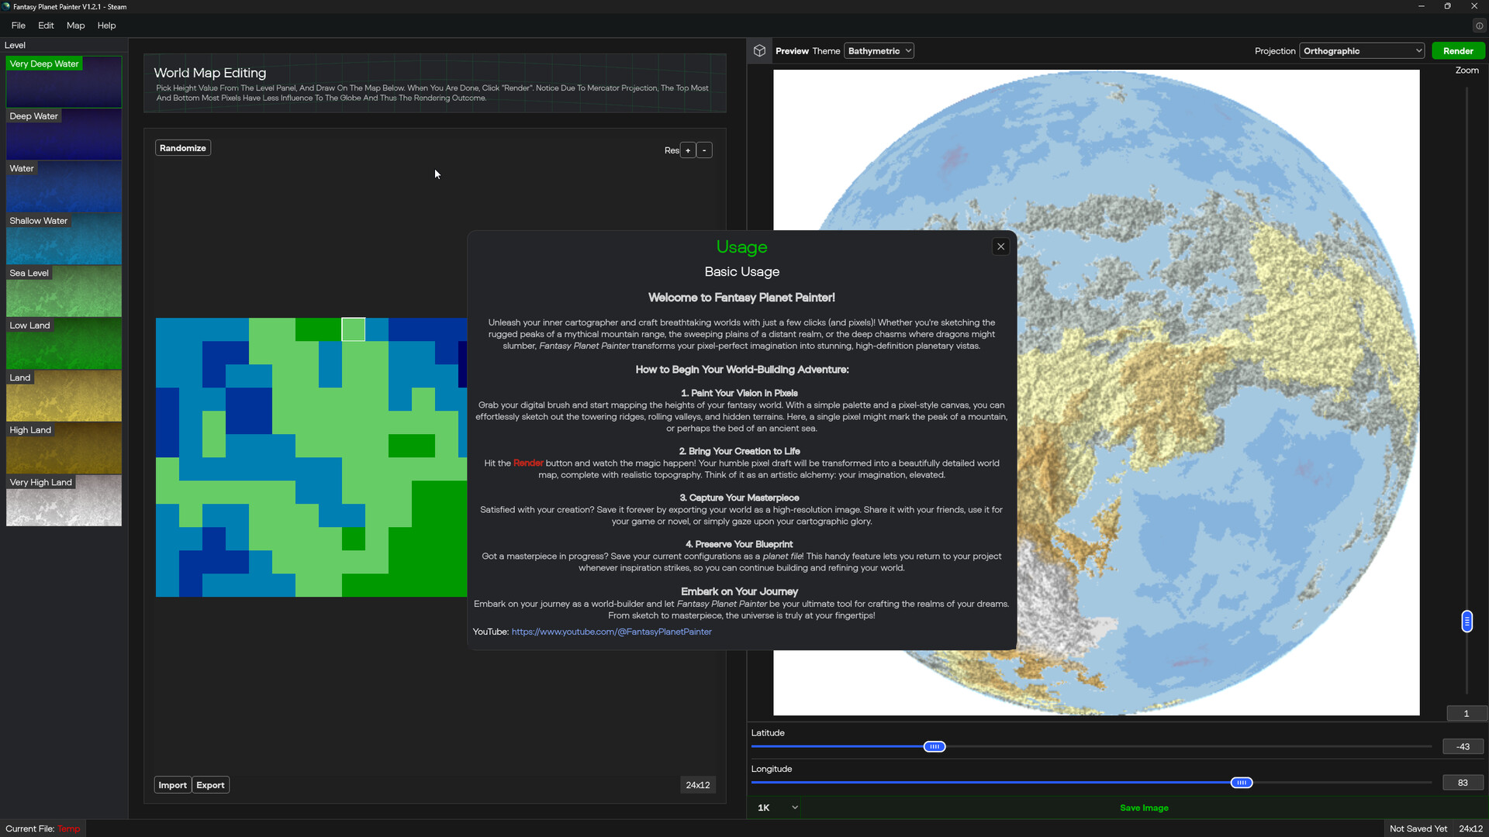Screen dimensions: 1489x837
Task: Increase map resolution with the plus stepper
Action: [x=688, y=150]
